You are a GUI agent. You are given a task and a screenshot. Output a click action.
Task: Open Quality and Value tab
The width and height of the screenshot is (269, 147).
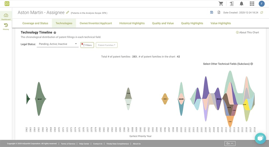click(x=163, y=23)
